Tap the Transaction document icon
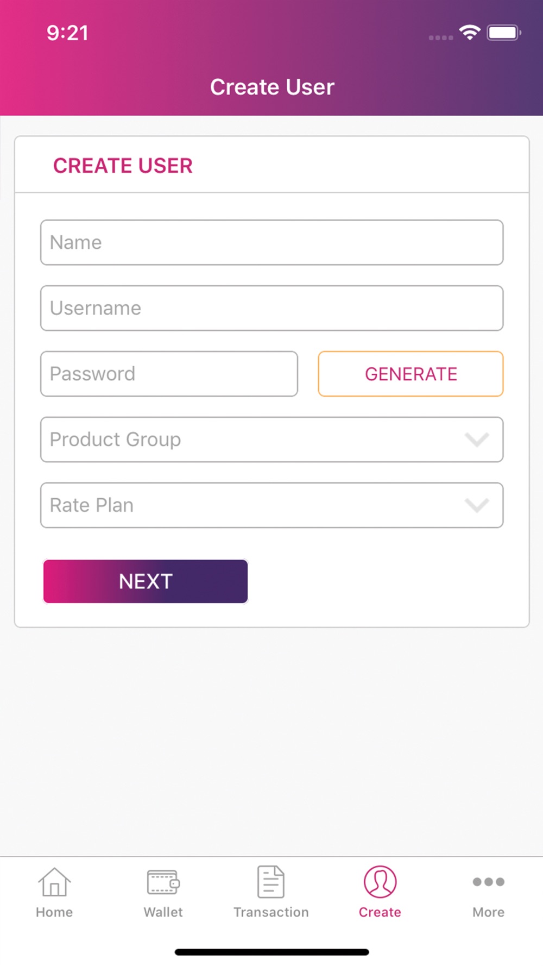Image resolution: width=543 pixels, height=966 pixels. [x=271, y=881]
